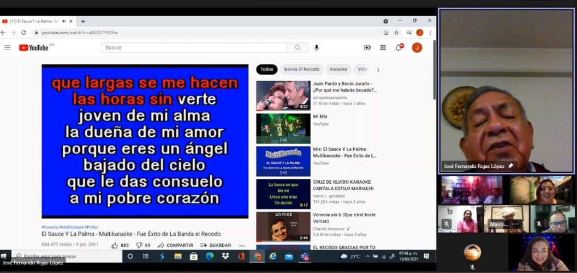Open the YouTube hamburger guide menu
This screenshot has width=577, height=273.
(x=7, y=47)
